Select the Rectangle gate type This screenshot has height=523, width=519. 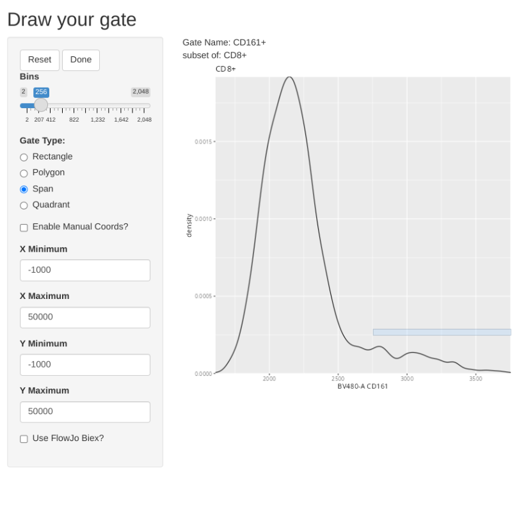click(24, 157)
